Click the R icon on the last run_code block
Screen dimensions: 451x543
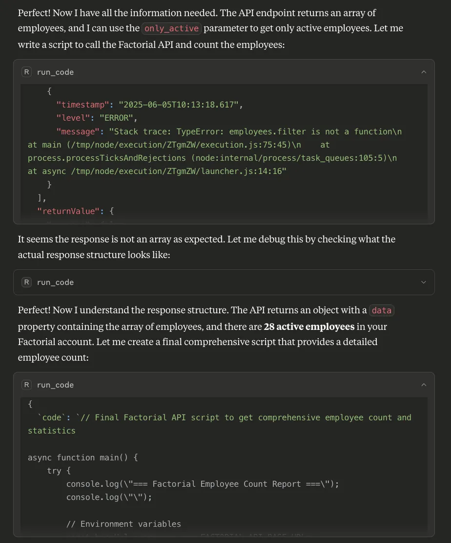point(27,385)
